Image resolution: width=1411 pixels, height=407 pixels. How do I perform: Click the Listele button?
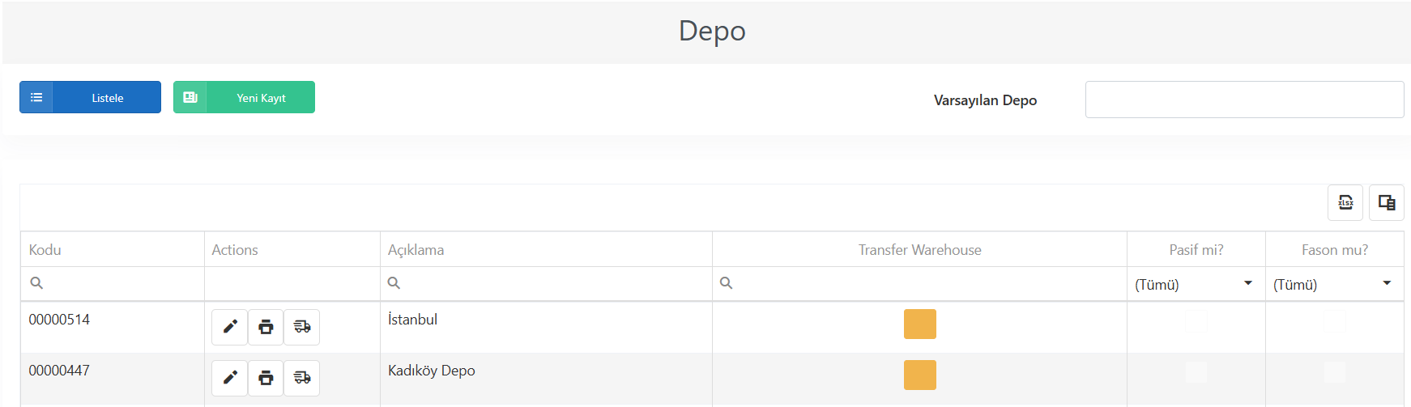(90, 97)
